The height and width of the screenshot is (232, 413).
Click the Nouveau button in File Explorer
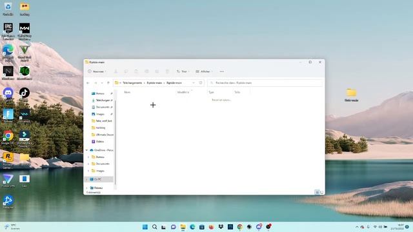point(97,72)
